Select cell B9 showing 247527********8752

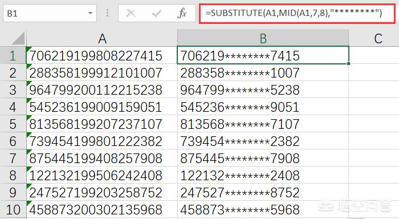point(263,193)
